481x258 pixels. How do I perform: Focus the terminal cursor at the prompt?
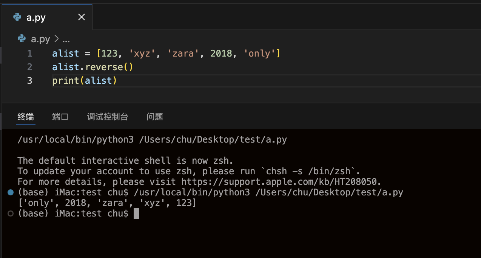coord(136,213)
